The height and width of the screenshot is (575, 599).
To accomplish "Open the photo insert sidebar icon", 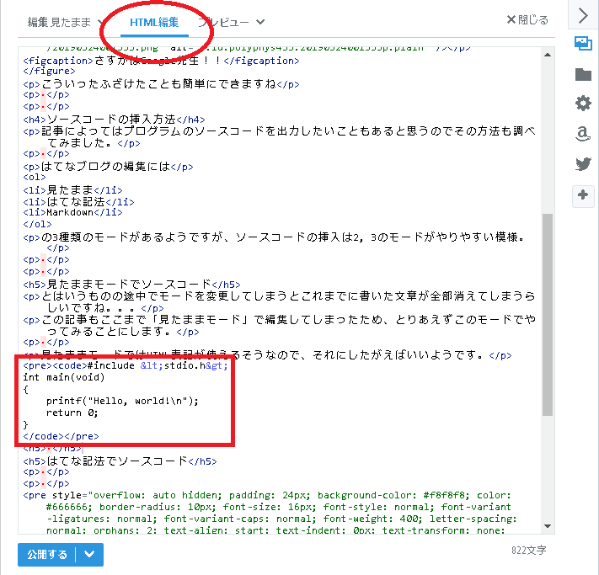I will pyautogui.click(x=583, y=44).
